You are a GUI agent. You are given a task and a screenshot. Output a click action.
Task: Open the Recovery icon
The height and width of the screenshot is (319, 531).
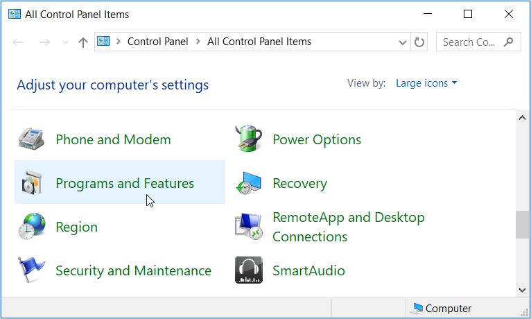pos(248,183)
